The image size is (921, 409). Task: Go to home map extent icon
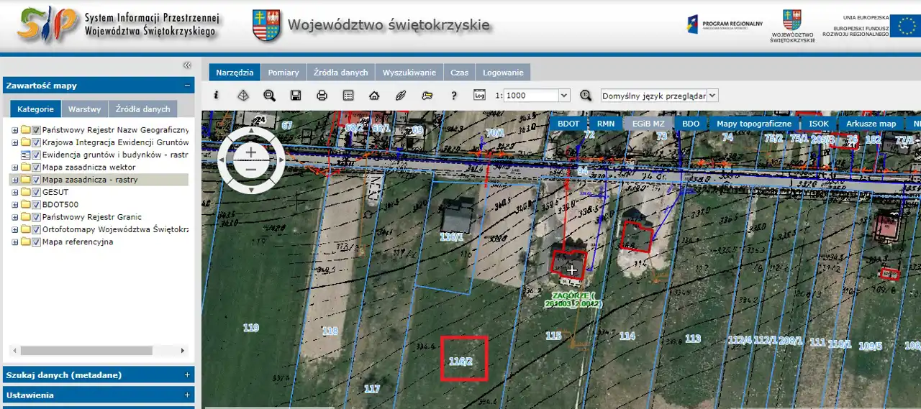374,96
